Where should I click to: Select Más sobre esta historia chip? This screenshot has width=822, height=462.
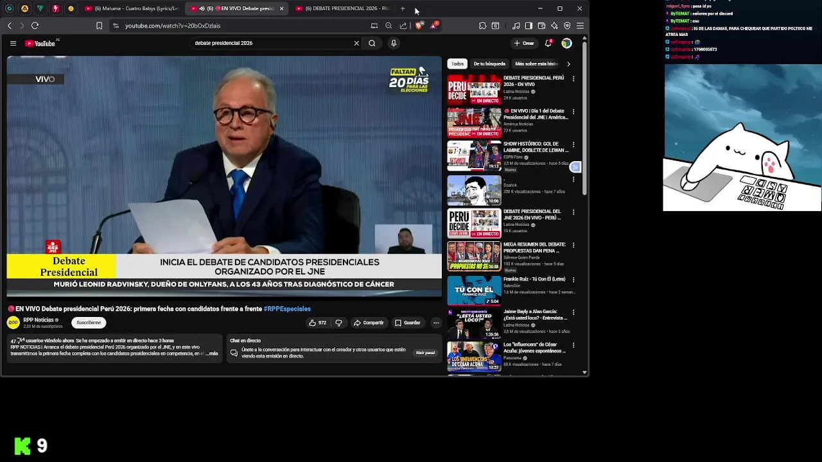(536, 64)
